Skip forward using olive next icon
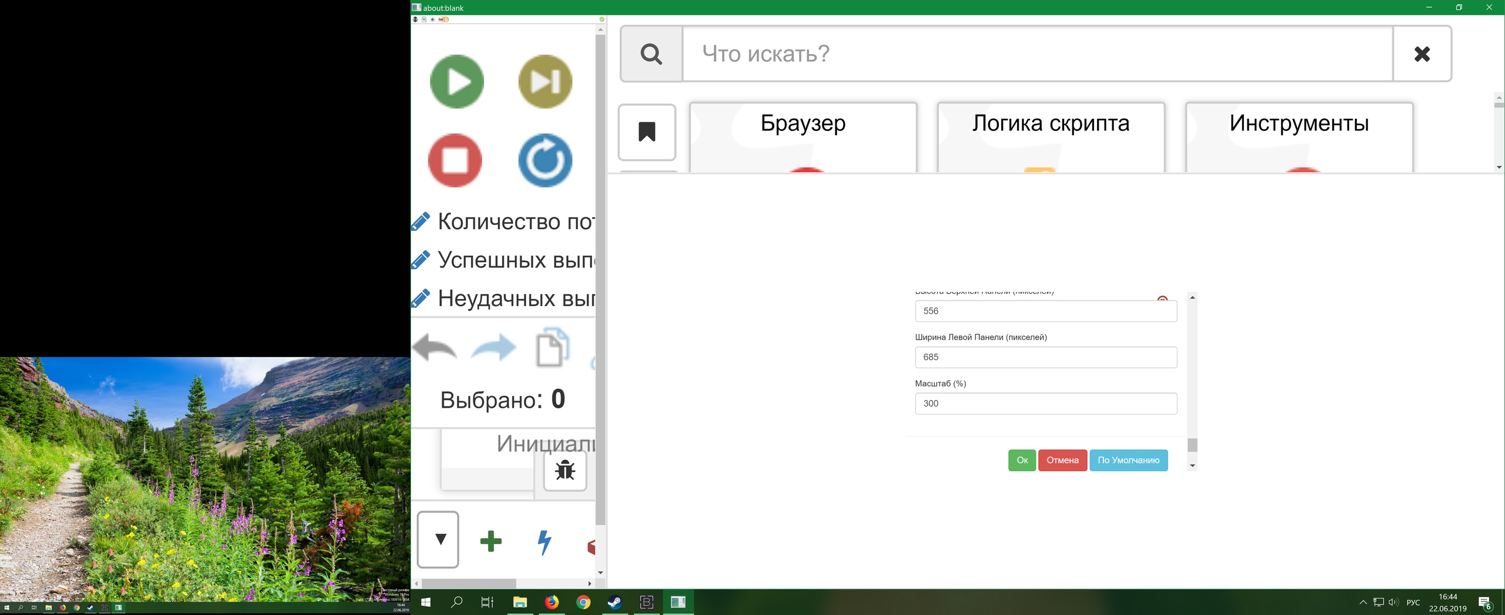The height and width of the screenshot is (615, 1505). point(546,82)
